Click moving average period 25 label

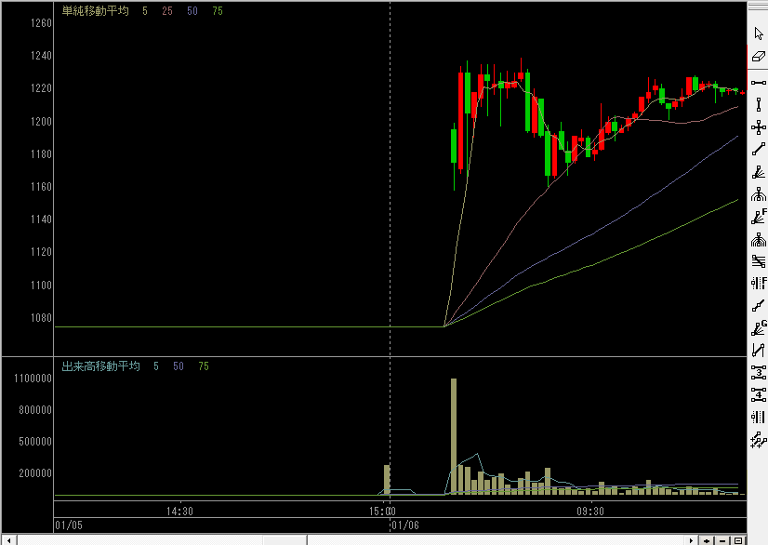[x=167, y=11]
